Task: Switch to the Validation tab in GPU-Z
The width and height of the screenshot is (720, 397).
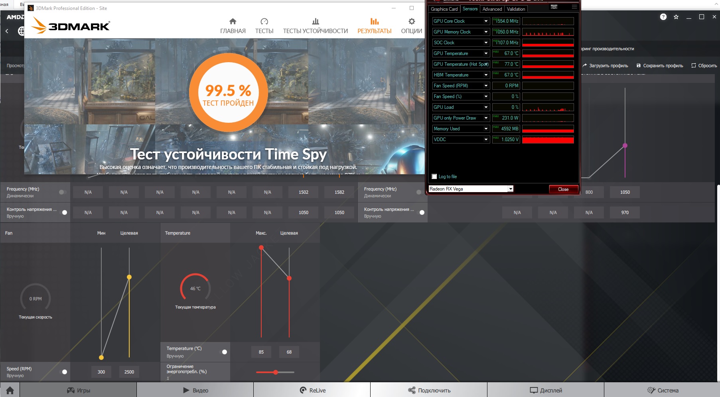Action: [516, 9]
